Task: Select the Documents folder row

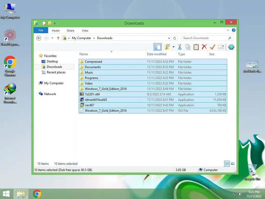Action: click(x=153, y=67)
